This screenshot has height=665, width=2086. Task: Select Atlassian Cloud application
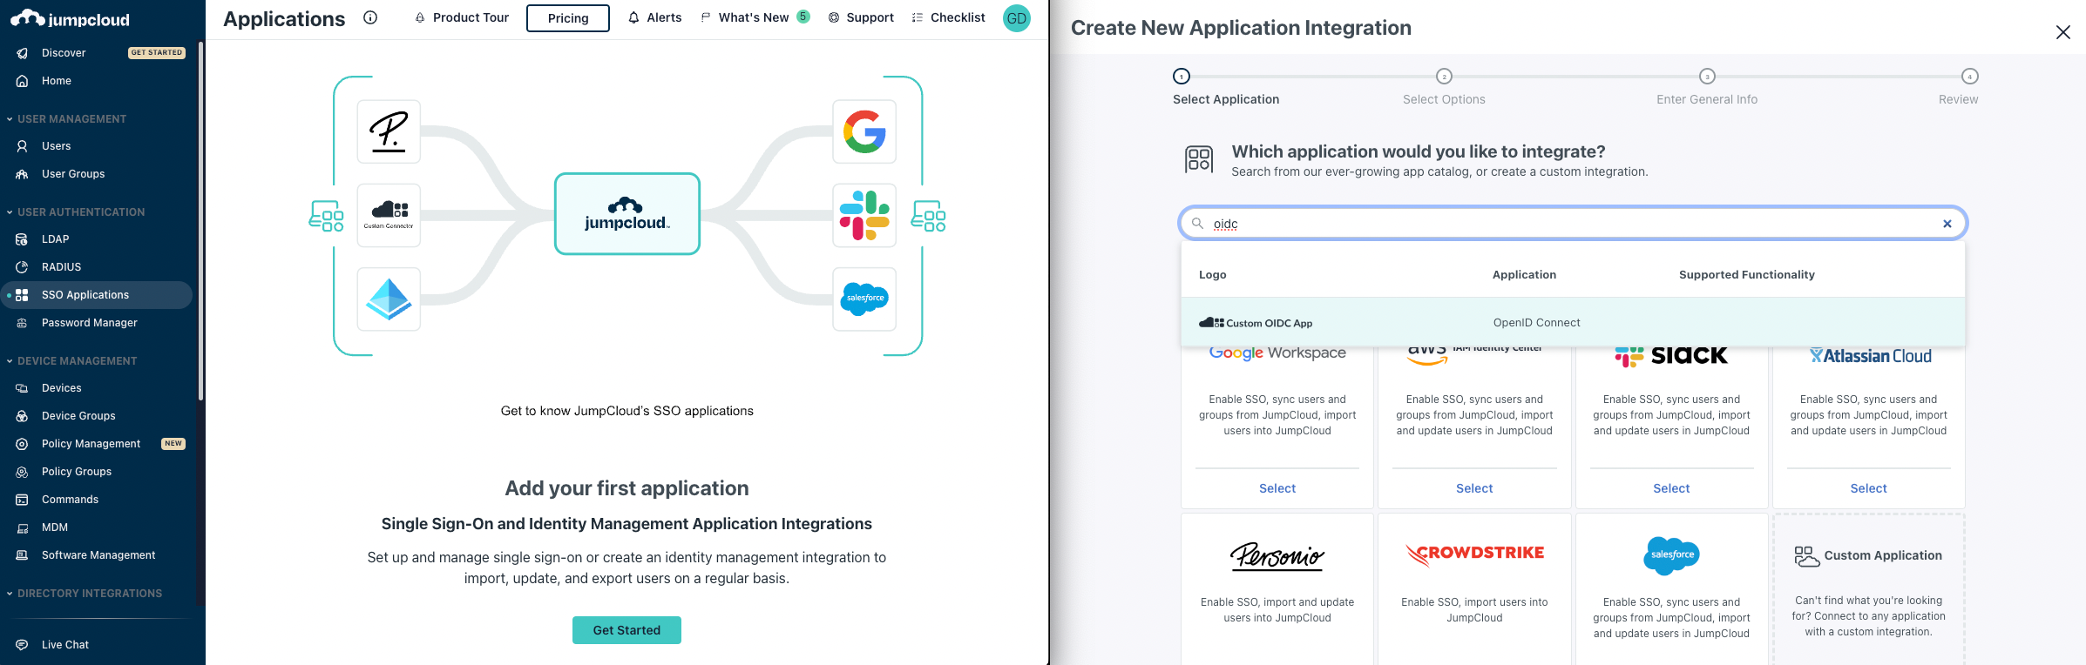1868,489
